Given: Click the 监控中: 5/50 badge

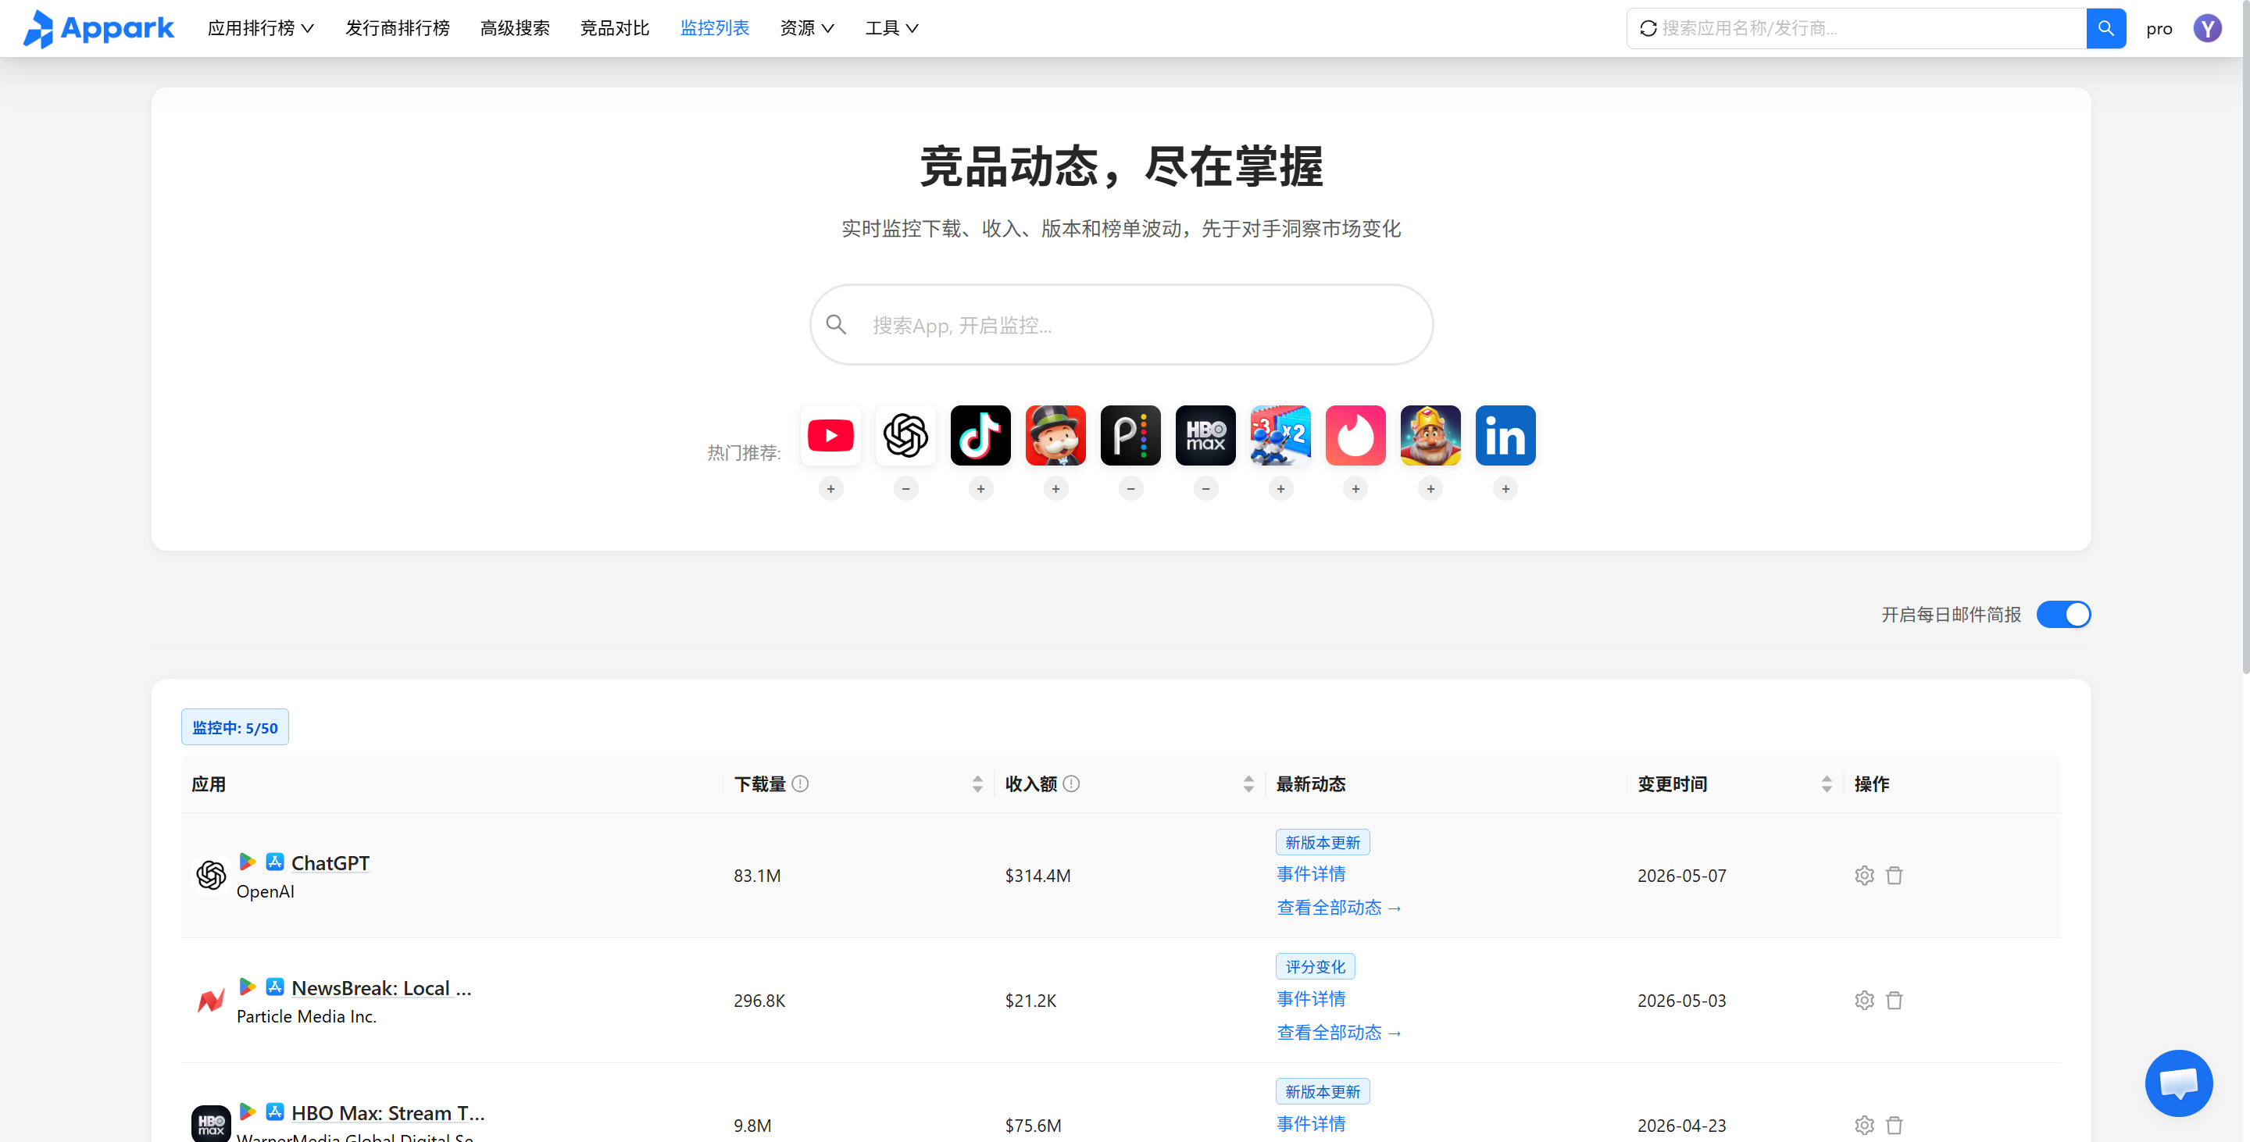Looking at the screenshot, I should [x=235, y=727].
